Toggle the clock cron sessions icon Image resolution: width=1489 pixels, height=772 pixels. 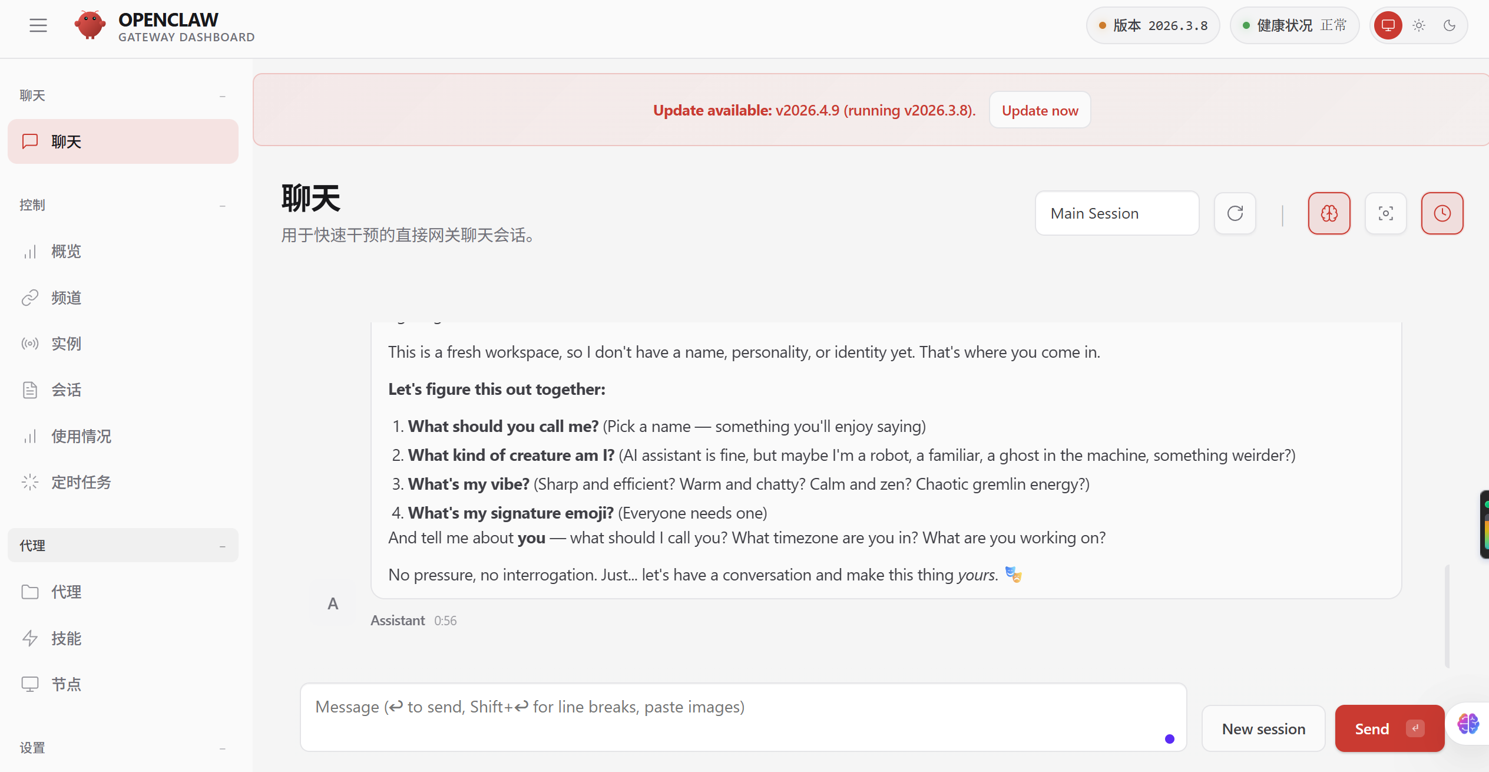click(1442, 213)
